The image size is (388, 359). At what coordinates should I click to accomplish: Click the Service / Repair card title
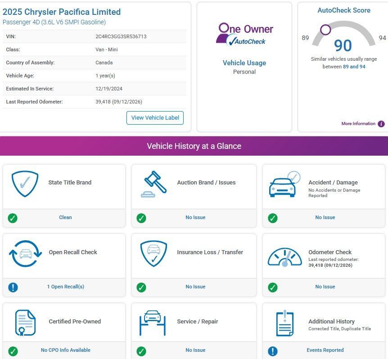click(198, 321)
